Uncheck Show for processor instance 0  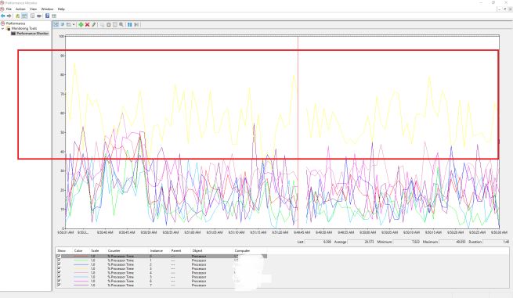pyautogui.click(x=59, y=257)
